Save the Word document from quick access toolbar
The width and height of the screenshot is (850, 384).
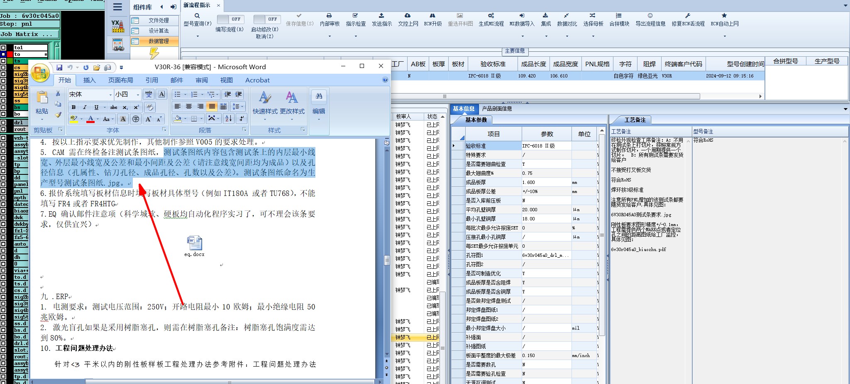pos(59,68)
